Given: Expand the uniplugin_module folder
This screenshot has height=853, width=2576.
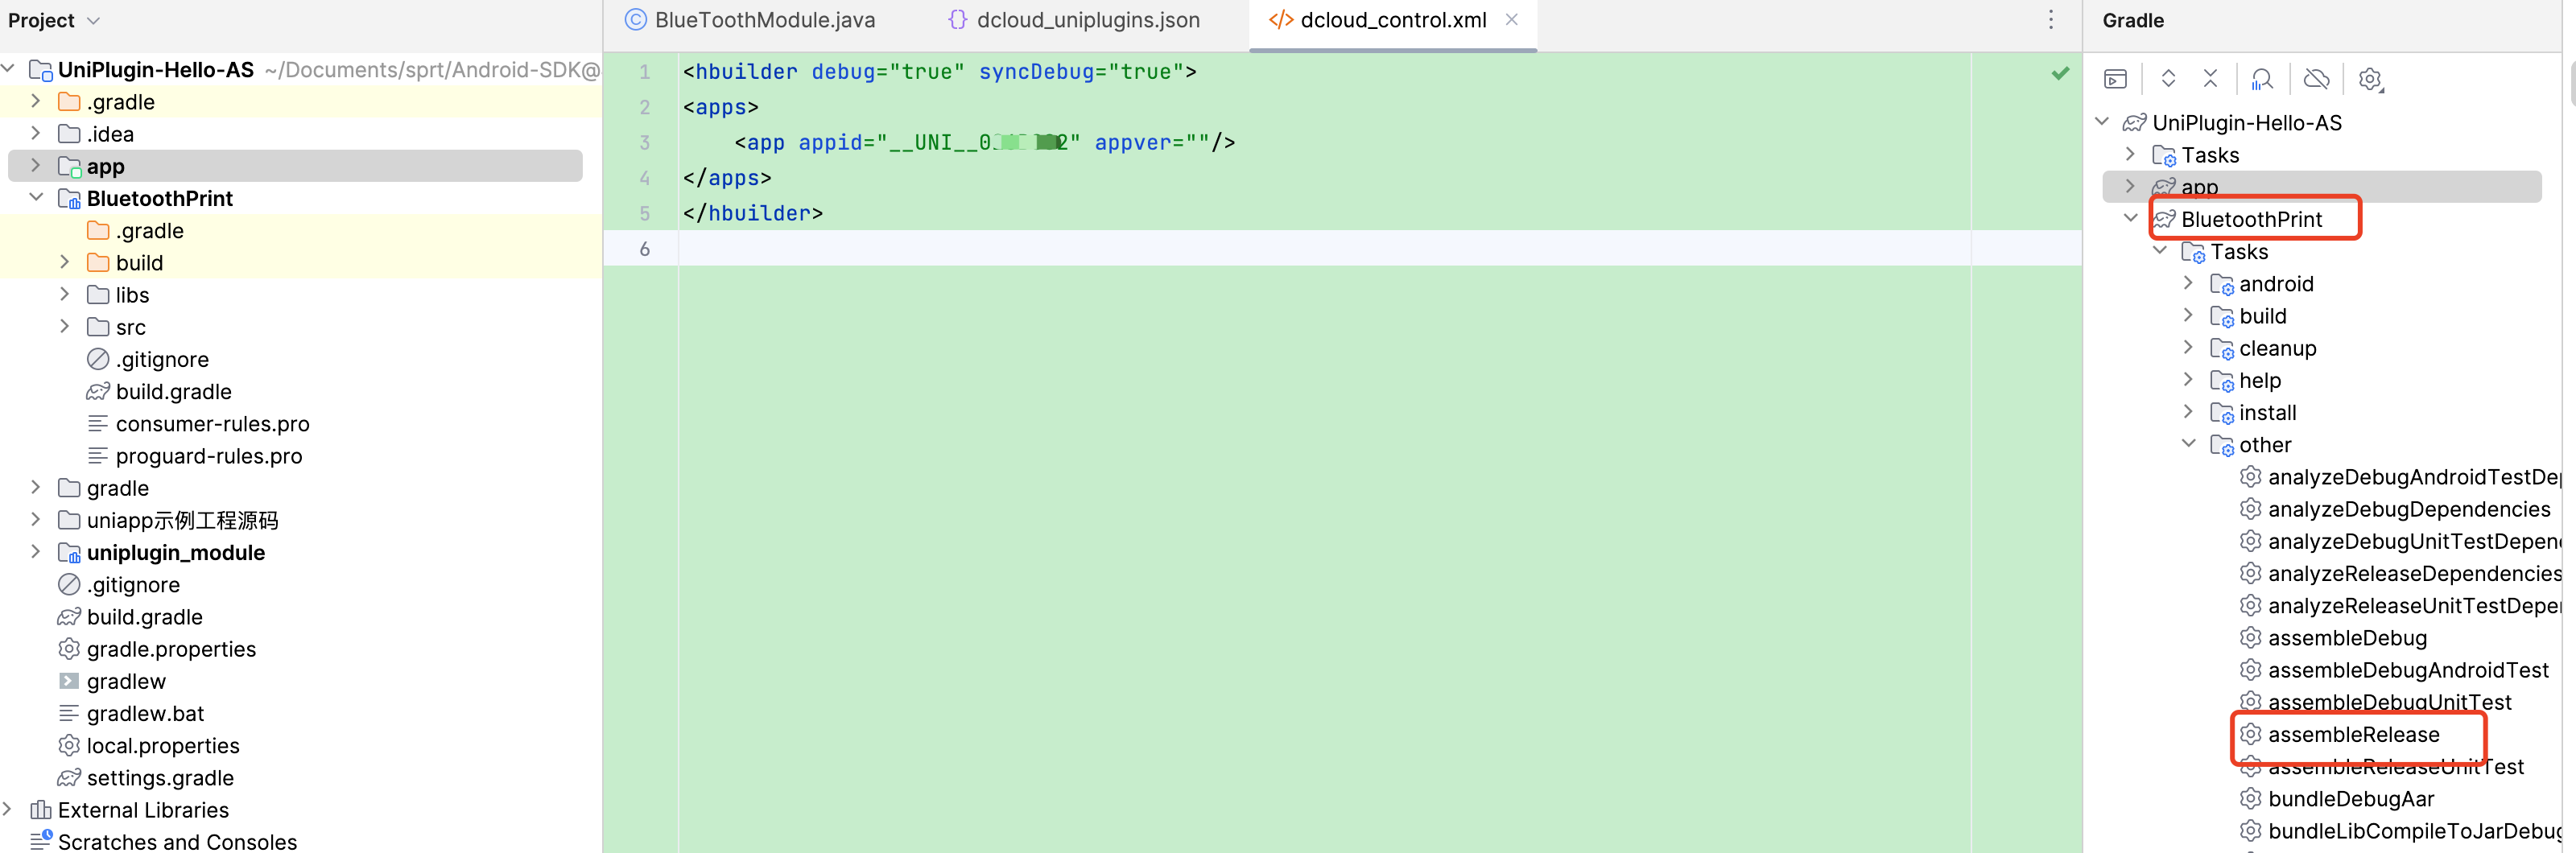Looking at the screenshot, I should (x=36, y=552).
